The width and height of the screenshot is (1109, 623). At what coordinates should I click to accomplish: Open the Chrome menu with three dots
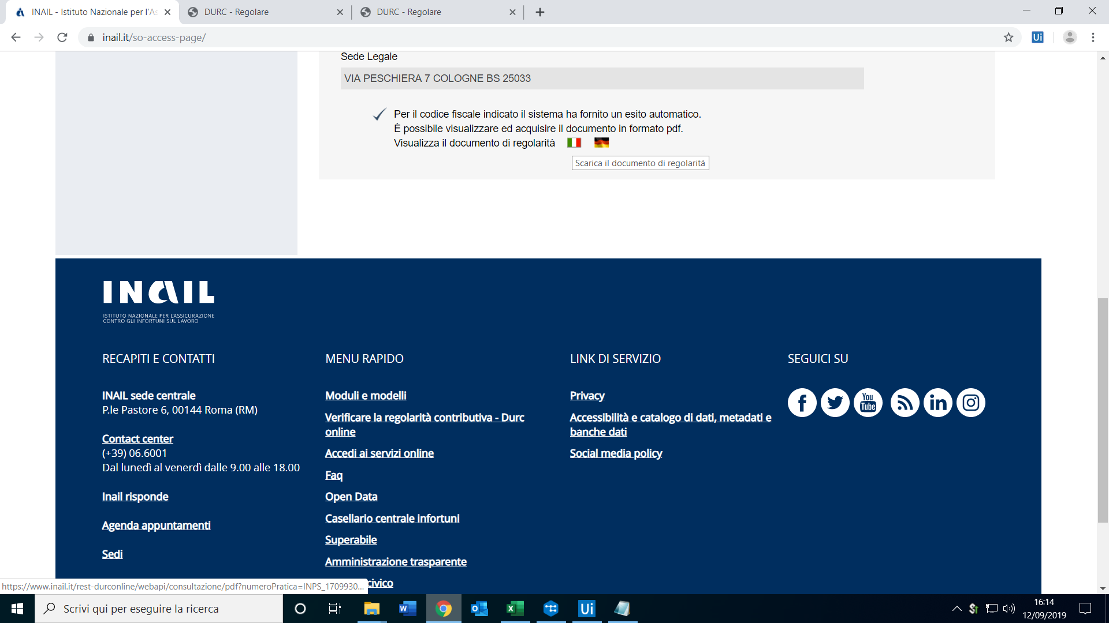tap(1093, 37)
